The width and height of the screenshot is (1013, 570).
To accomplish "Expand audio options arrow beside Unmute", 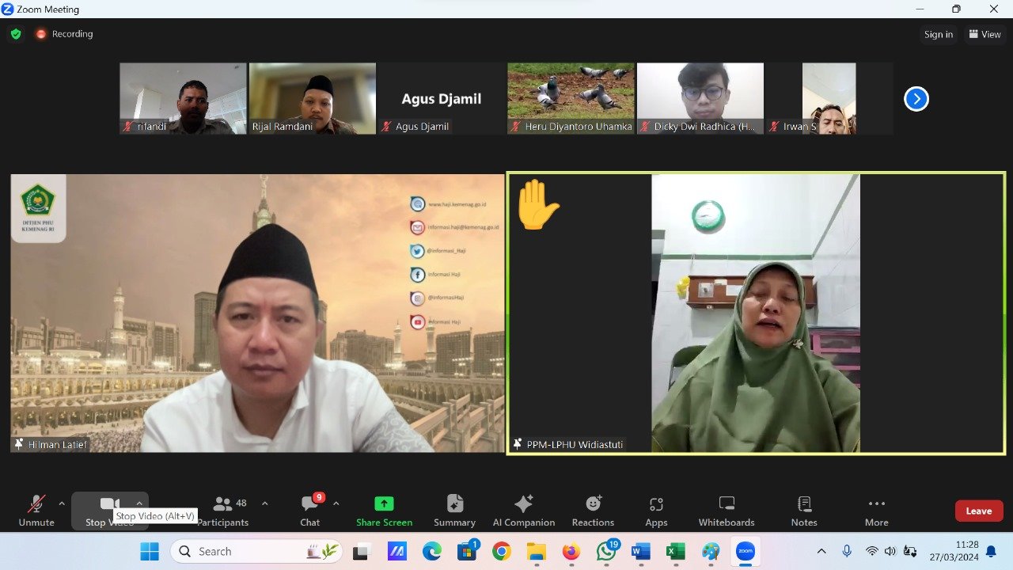I will (62, 503).
